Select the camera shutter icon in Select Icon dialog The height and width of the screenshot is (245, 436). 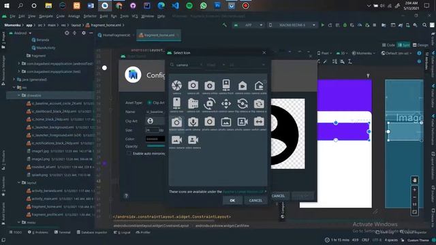(176, 86)
